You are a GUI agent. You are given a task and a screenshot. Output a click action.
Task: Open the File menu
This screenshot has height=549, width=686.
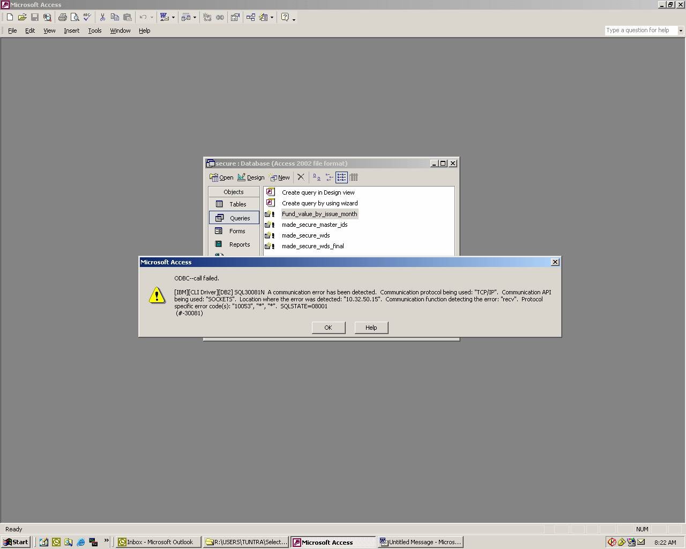click(12, 31)
